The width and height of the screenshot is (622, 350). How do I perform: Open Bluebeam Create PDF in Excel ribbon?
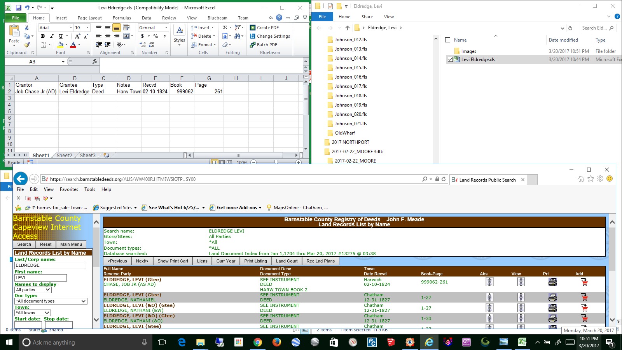pos(265,27)
